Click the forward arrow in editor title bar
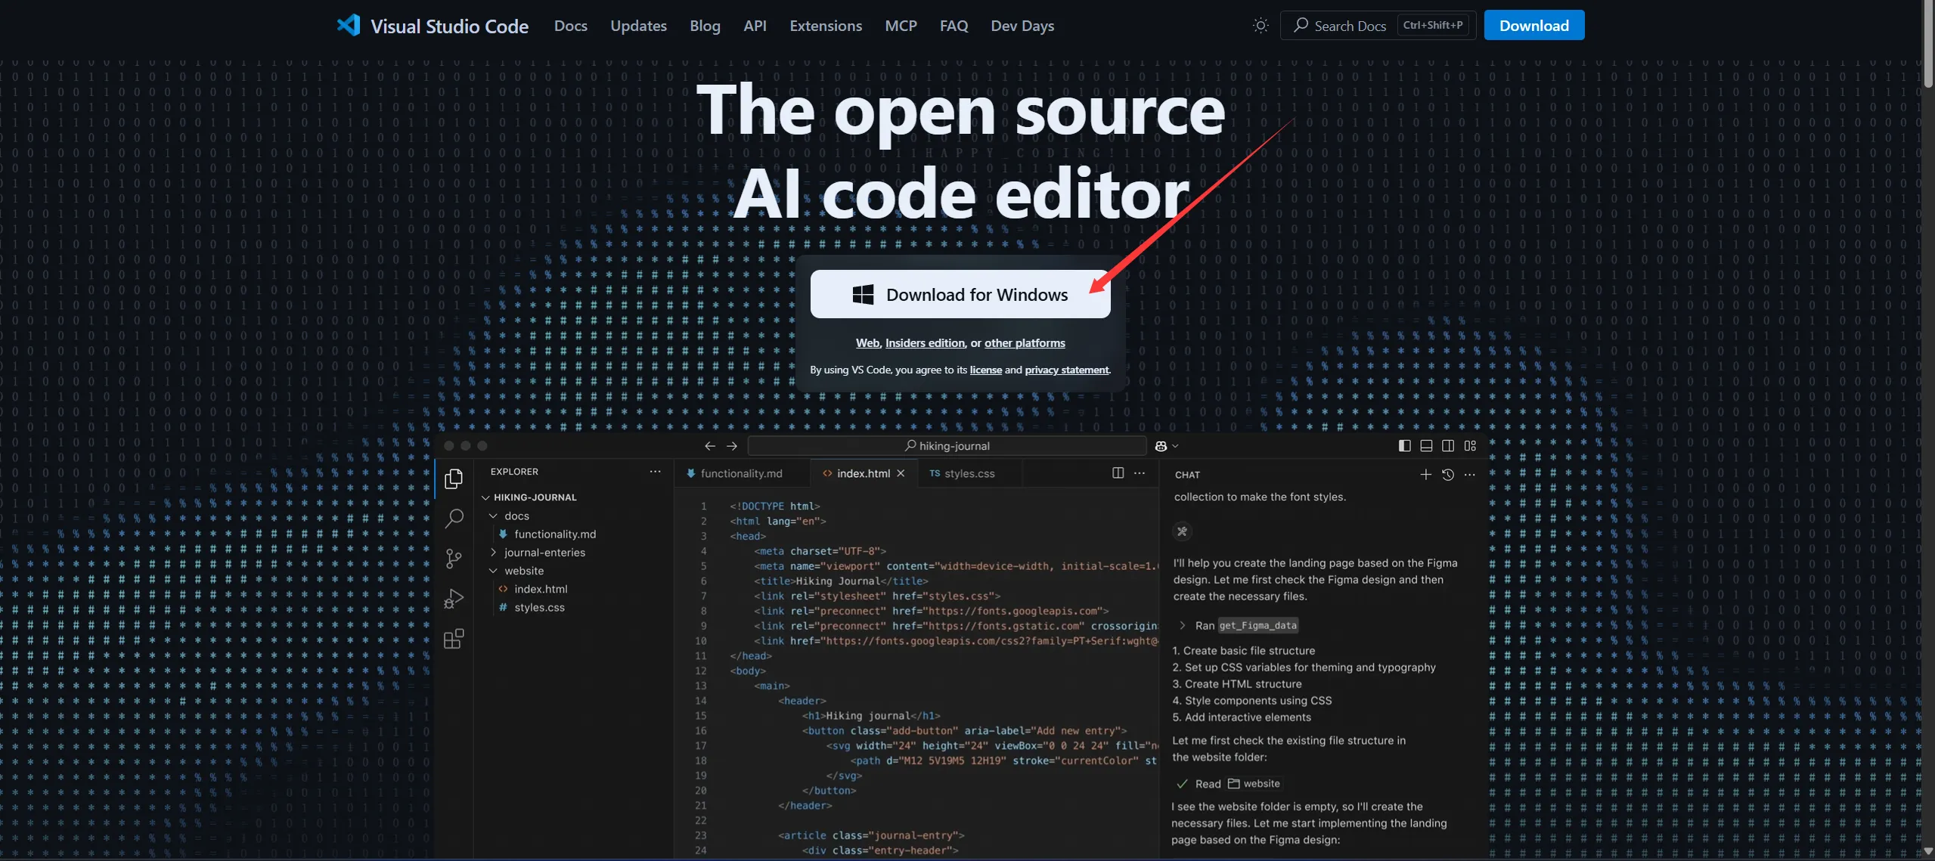Screen dimensions: 1935x861 (731, 446)
